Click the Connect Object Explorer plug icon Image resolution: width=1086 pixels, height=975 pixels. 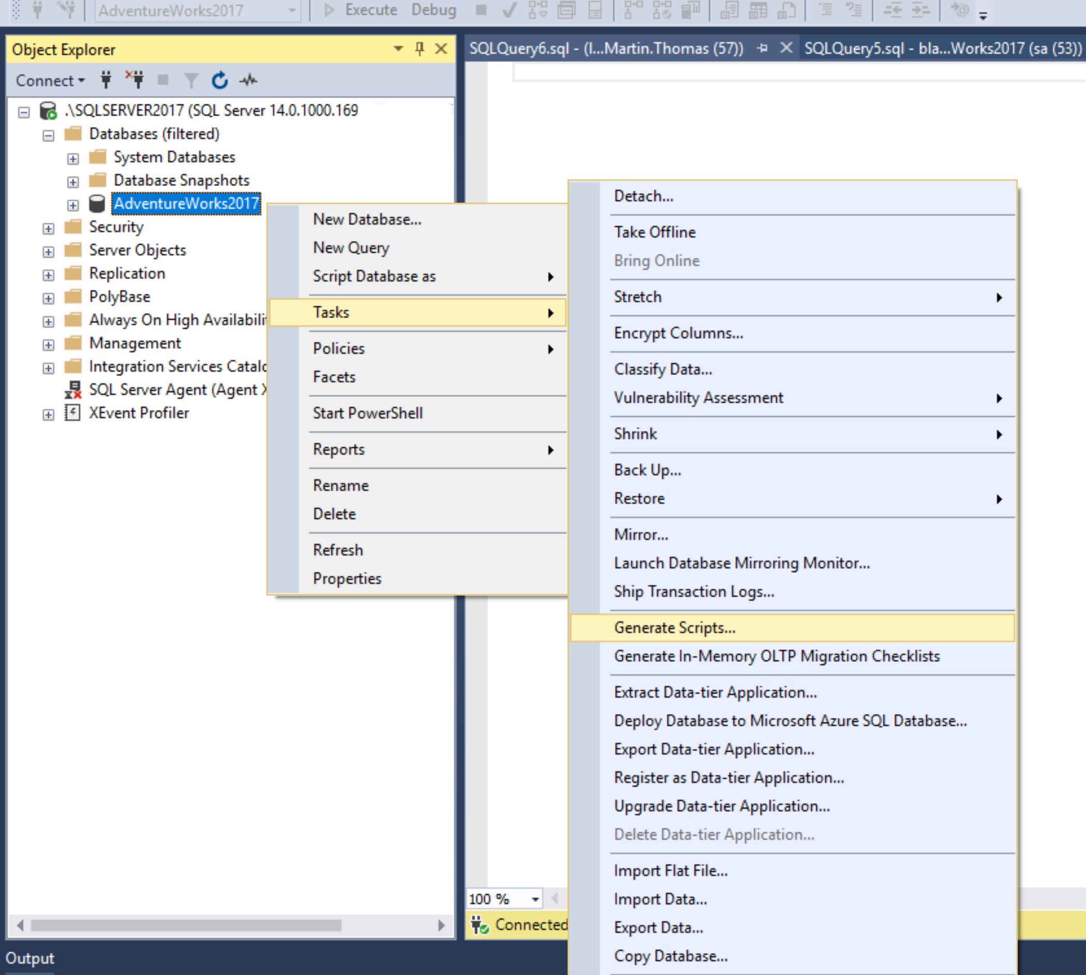coord(106,80)
